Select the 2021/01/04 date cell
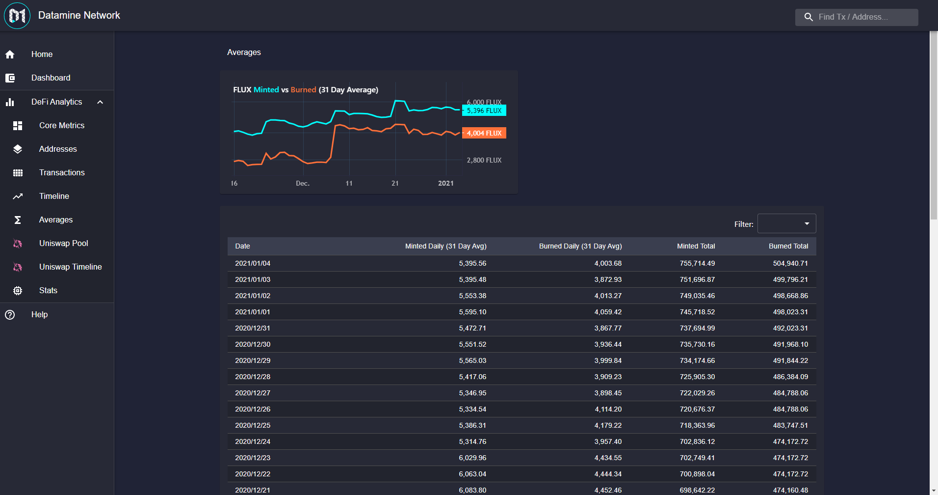Image resolution: width=938 pixels, height=495 pixels. click(253, 263)
